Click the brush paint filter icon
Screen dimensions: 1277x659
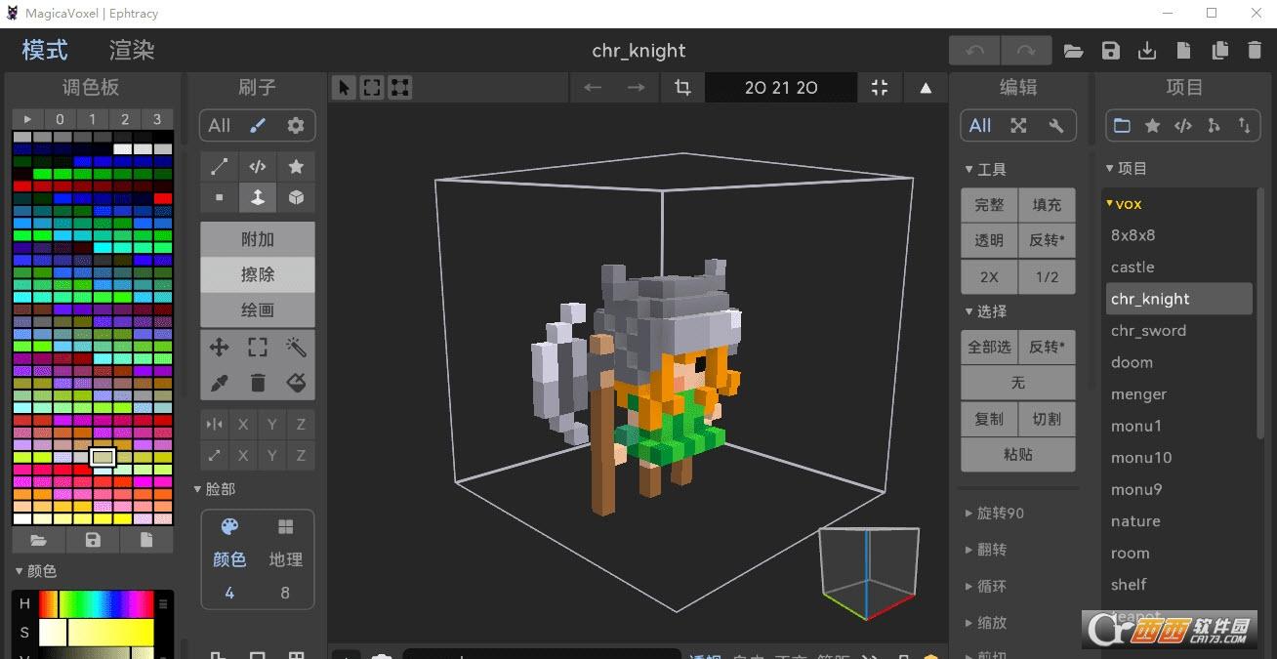pyautogui.click(x=258, y=125)
